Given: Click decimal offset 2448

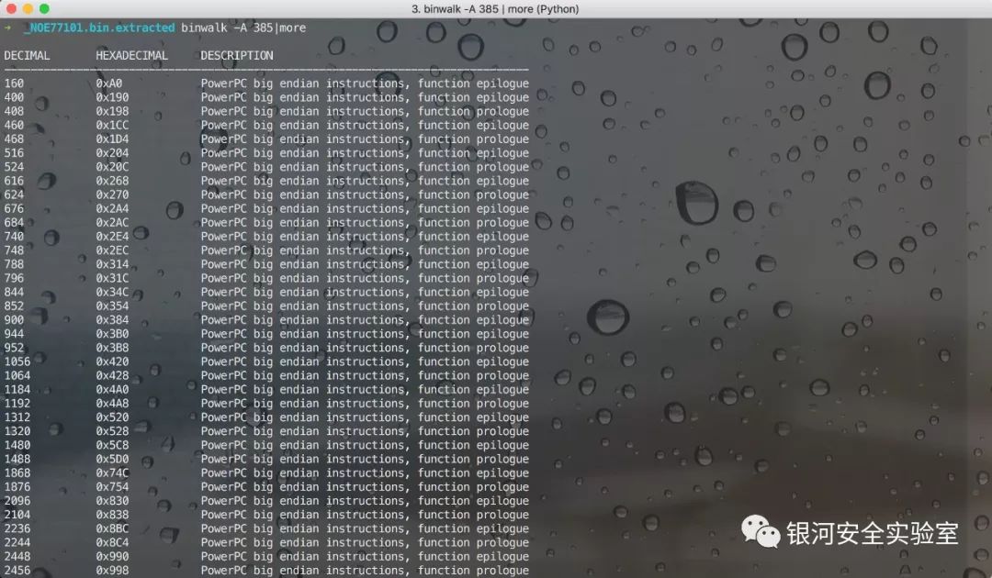Looking at the screenshot, I should click(17, 556).
